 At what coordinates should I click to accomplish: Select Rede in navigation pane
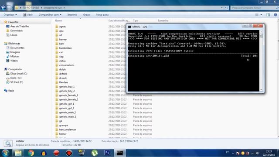pyautogui.click(x=11, y=91)
